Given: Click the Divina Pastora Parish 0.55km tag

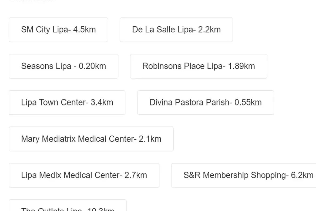Looking at the screenshot, I should [206, 103].
